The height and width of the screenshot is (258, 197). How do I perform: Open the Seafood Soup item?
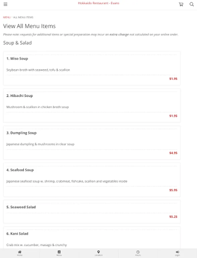[x=20, y=170]
